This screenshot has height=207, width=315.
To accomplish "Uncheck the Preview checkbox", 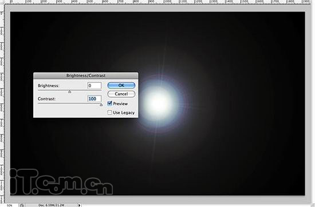I will [x=110, y=103].
